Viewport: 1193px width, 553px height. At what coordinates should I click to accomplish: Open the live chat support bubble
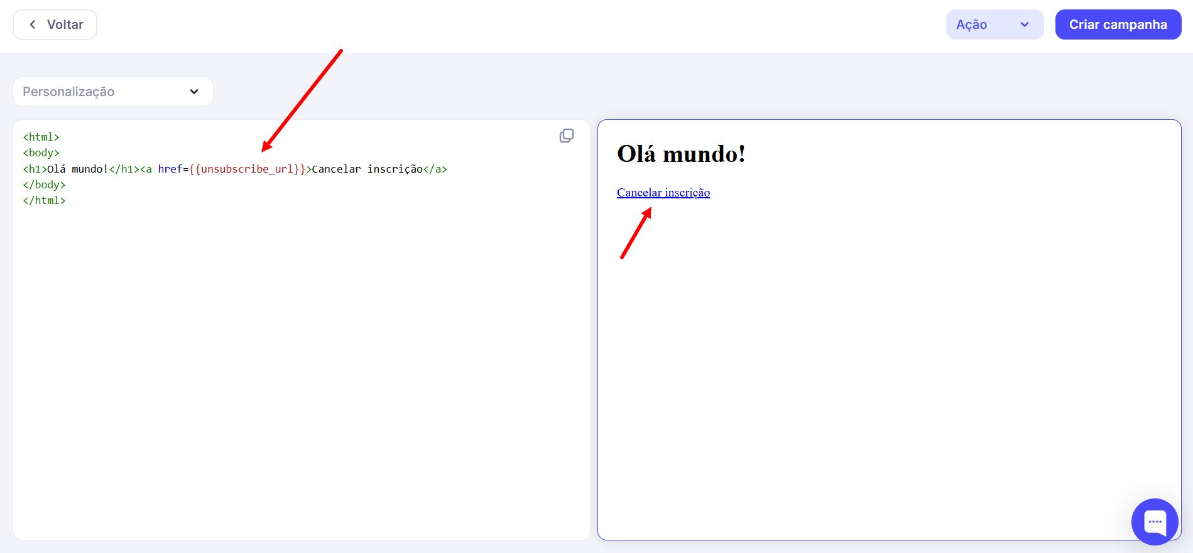point(1154,522)
